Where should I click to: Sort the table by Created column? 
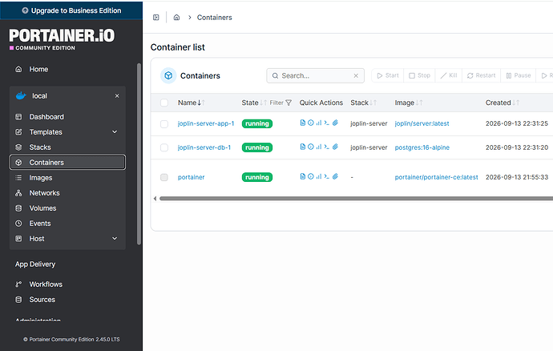coord(503,103)
